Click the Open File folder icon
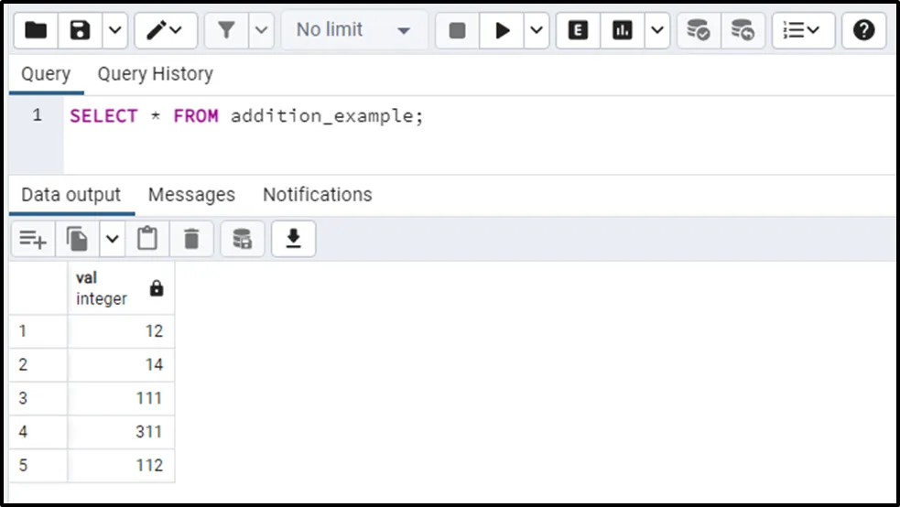 (36, 30)
